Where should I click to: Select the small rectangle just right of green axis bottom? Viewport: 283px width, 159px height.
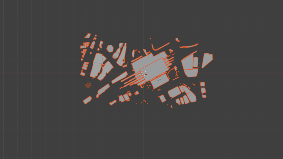[162, 99]
